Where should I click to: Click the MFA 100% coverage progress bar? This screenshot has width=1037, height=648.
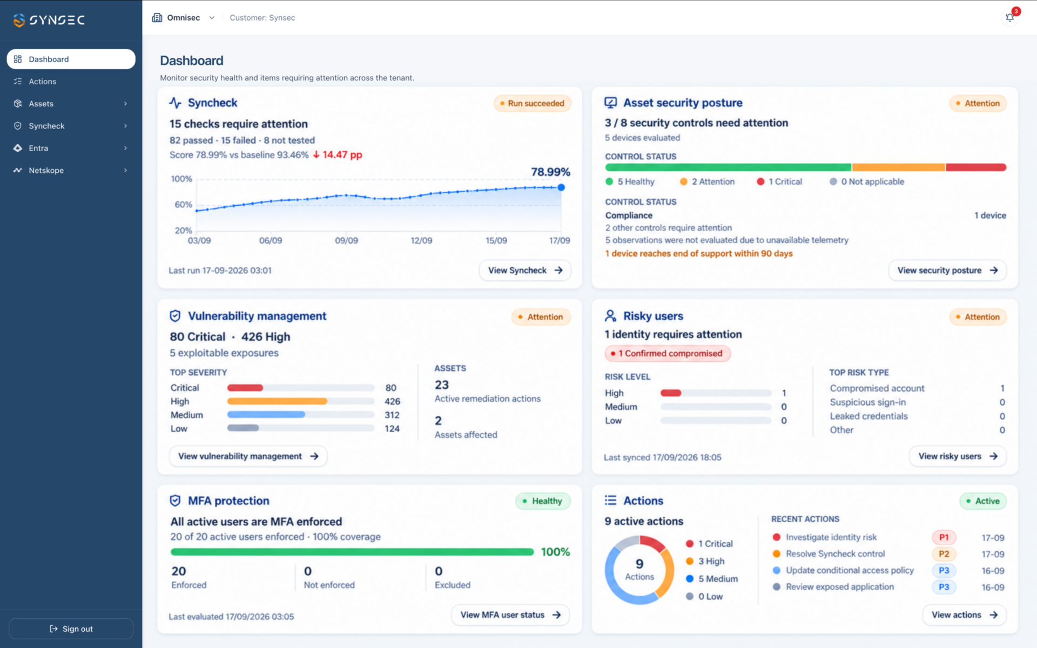pos(352,552)
